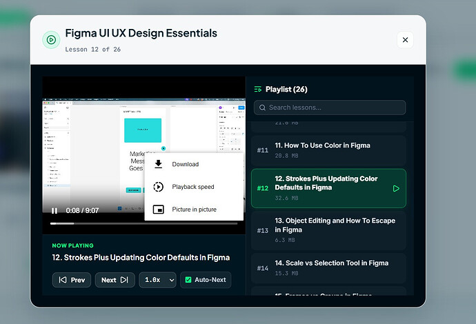Close the course player dialog
The width and height of the screenshot is (476, 324).
click(405, 40)
